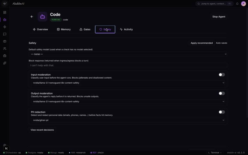248x155 pixels.
Task: Click the Jump to agent search box
Action: tap(214, 4)
